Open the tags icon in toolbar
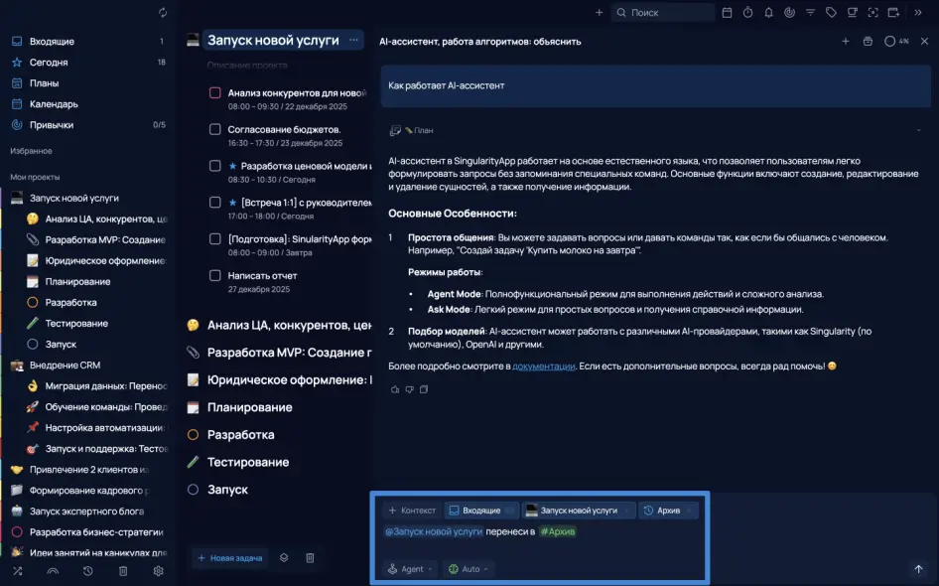 tap(831, 13)
